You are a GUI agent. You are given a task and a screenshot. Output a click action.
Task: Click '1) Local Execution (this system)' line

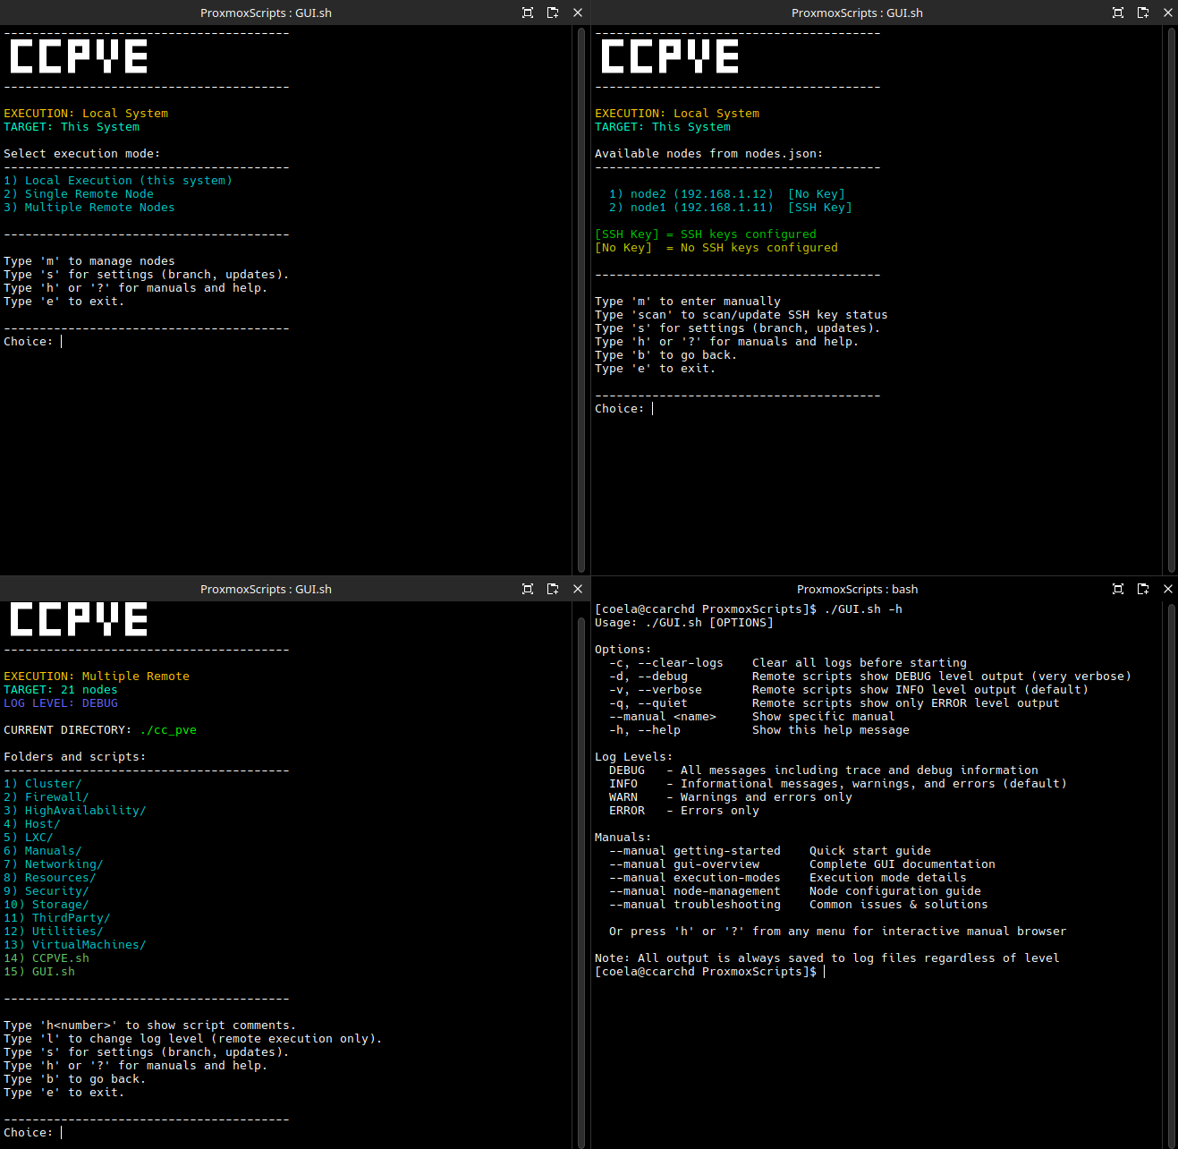[118, 181]
